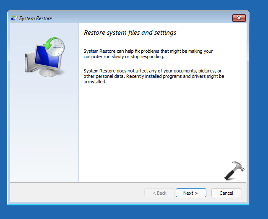Click the paragraph about fixing slow computer problems

coord(148,54)
